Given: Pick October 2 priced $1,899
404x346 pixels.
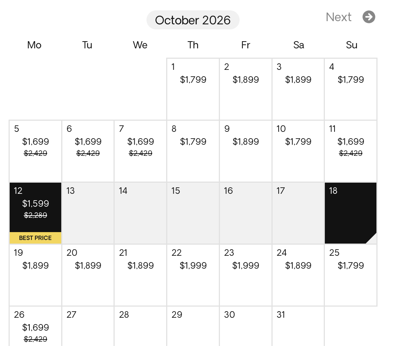Looking at the screenshot, I should [246, 89].
